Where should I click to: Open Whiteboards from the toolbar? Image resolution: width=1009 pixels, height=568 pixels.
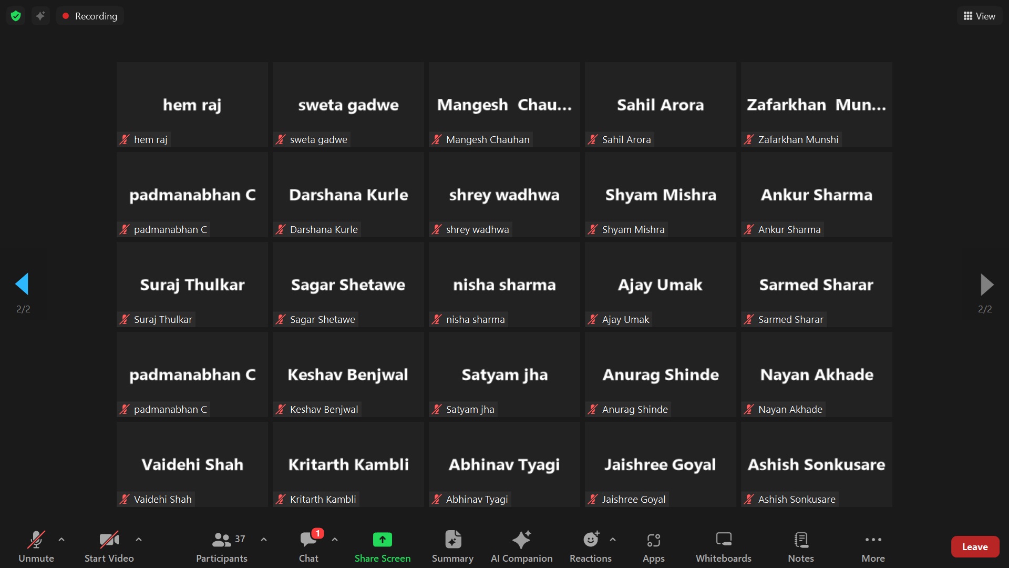723,546
